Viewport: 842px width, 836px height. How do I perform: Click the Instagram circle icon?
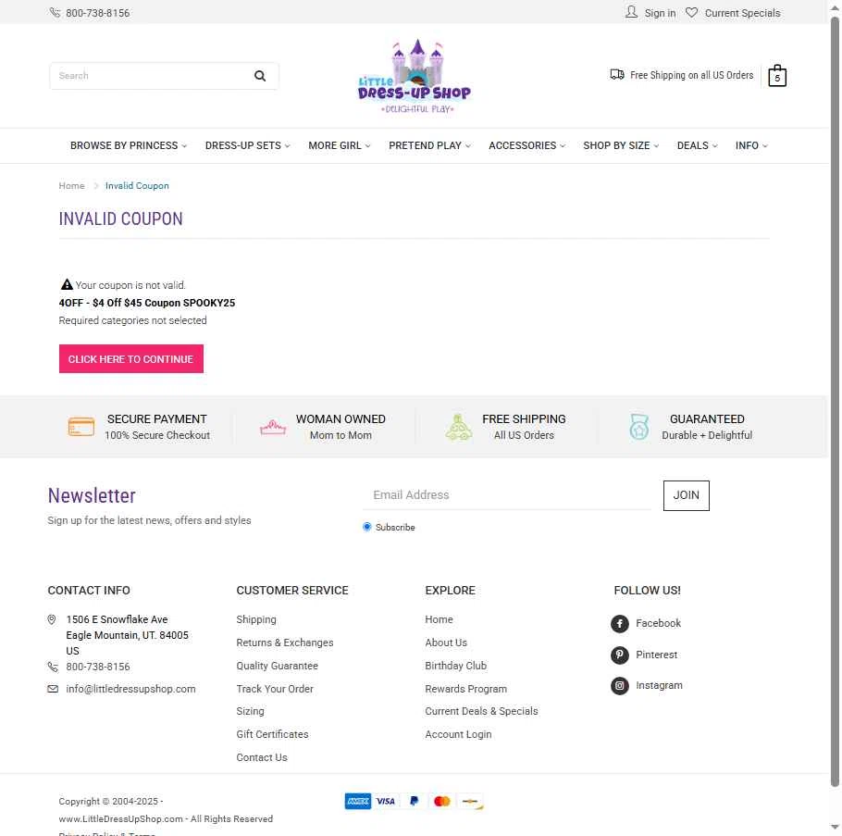pos(620,686)
